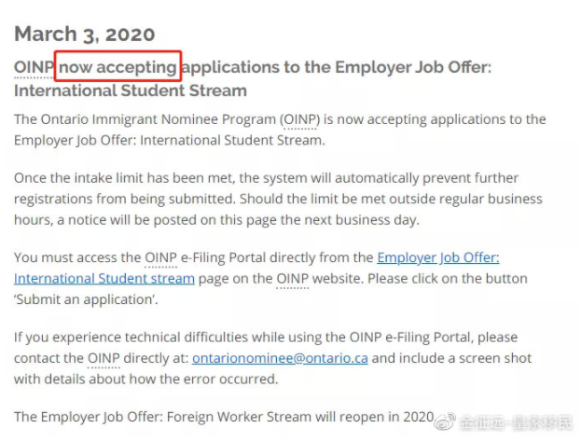Open the Employer Job Offer: link

point(438,257)
